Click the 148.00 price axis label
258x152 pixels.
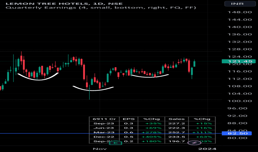239,12
